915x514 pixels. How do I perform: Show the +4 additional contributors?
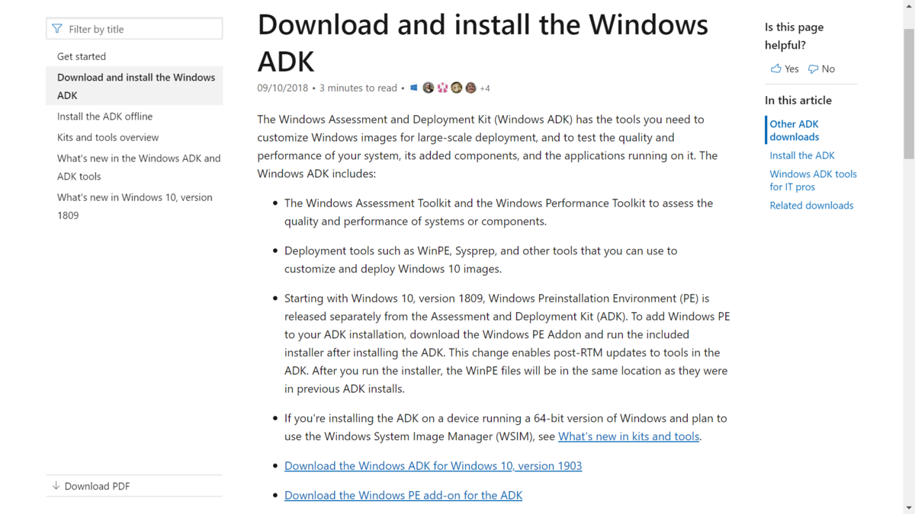pyautogui.click(x=485, y=88)
